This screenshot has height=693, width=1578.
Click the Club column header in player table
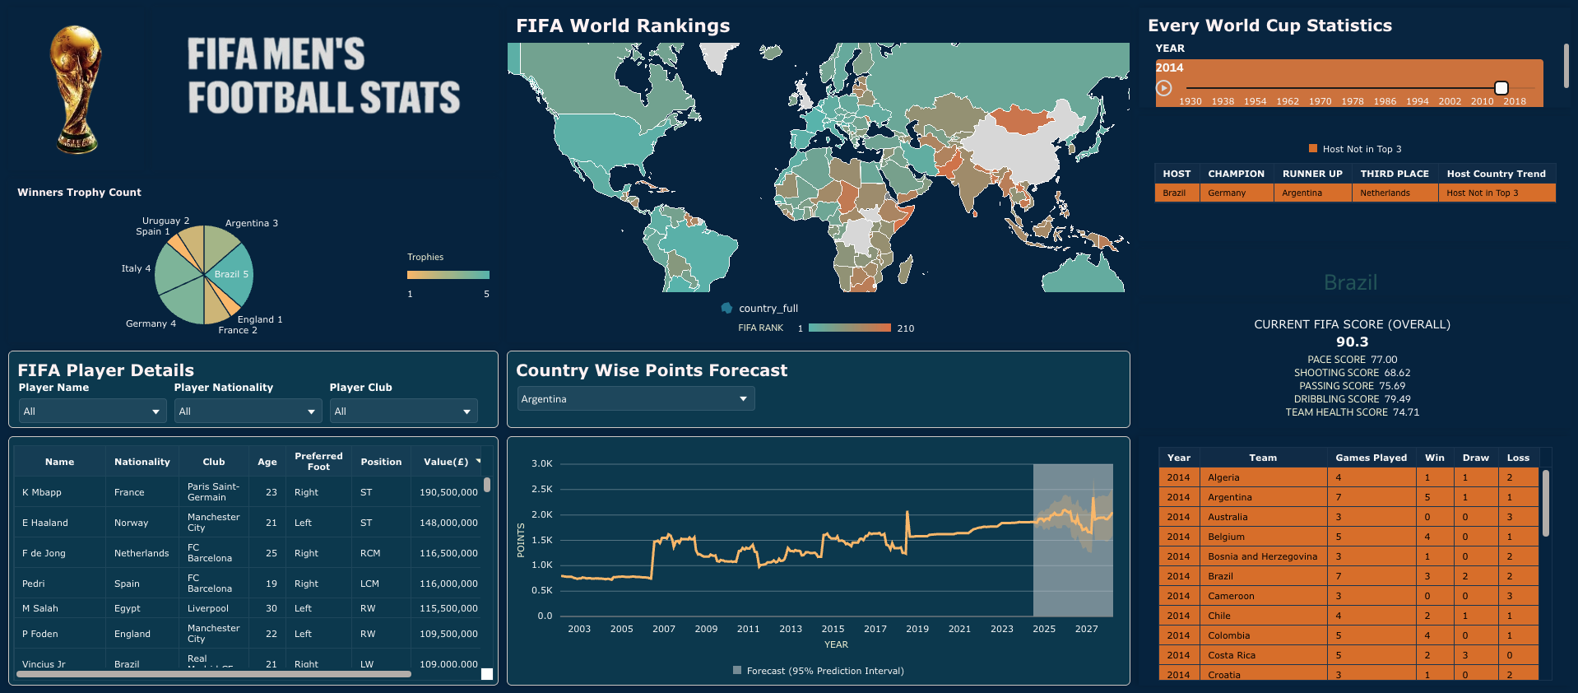pos(214,462)
